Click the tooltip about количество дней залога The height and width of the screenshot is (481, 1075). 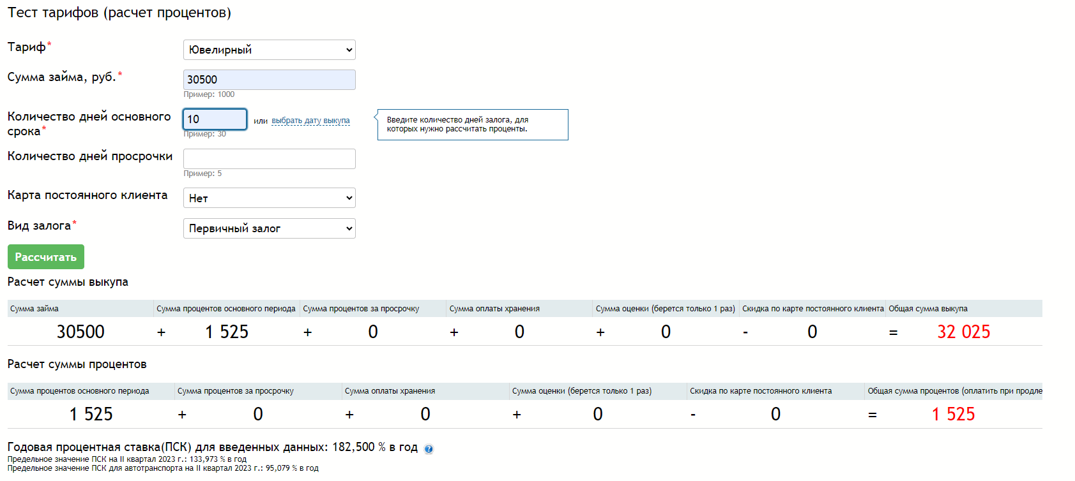coord(473,124)
